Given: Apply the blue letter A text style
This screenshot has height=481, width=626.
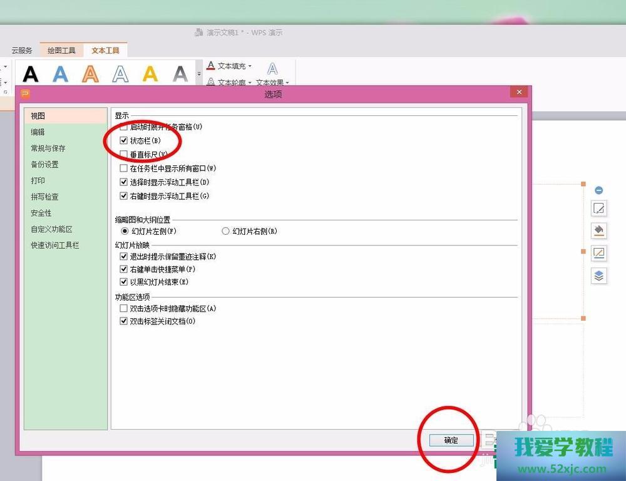Looking at the screenshot, I should [61, 74].
